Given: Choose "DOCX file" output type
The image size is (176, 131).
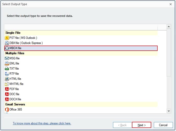Looking at the screenshot, I should (x=81, y=99).
